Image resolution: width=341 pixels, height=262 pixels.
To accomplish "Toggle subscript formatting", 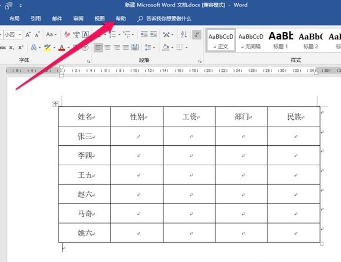I will click(11, 48).
